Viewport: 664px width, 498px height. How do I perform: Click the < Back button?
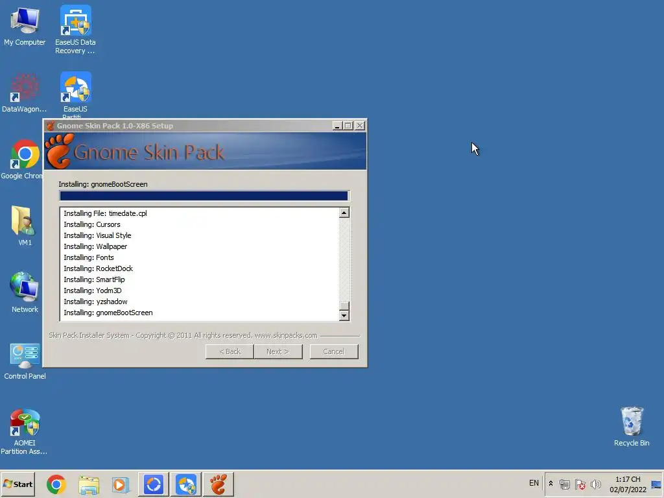[230, 351]
